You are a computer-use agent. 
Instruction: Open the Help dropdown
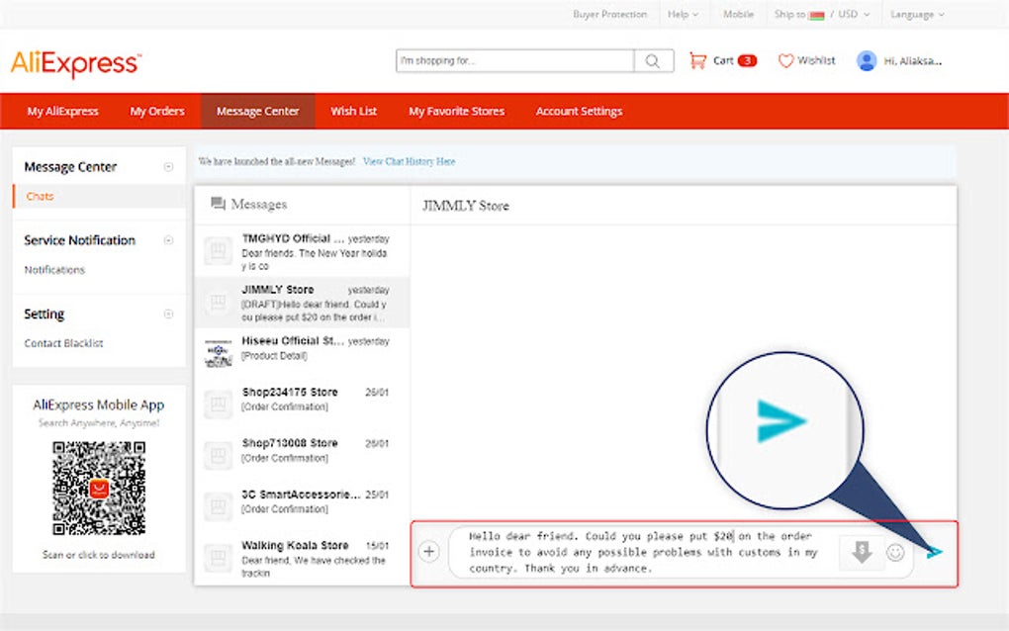(683, 14)
